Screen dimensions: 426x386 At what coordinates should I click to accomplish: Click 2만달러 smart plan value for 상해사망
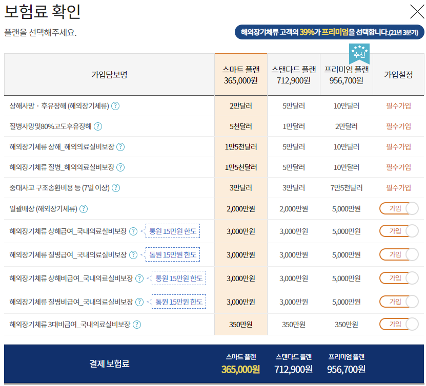[241, 106]
